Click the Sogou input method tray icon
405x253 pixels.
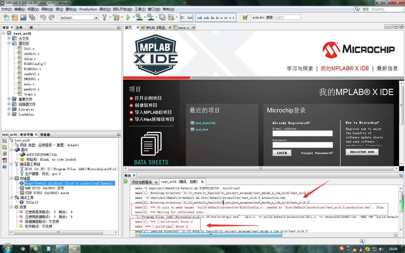coord(342,249)
